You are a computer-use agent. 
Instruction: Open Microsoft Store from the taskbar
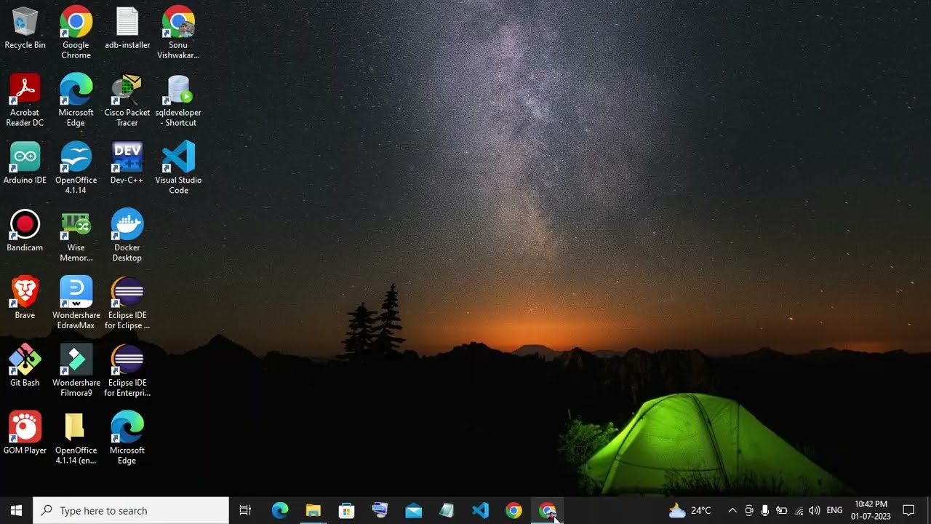click(347, 511)
